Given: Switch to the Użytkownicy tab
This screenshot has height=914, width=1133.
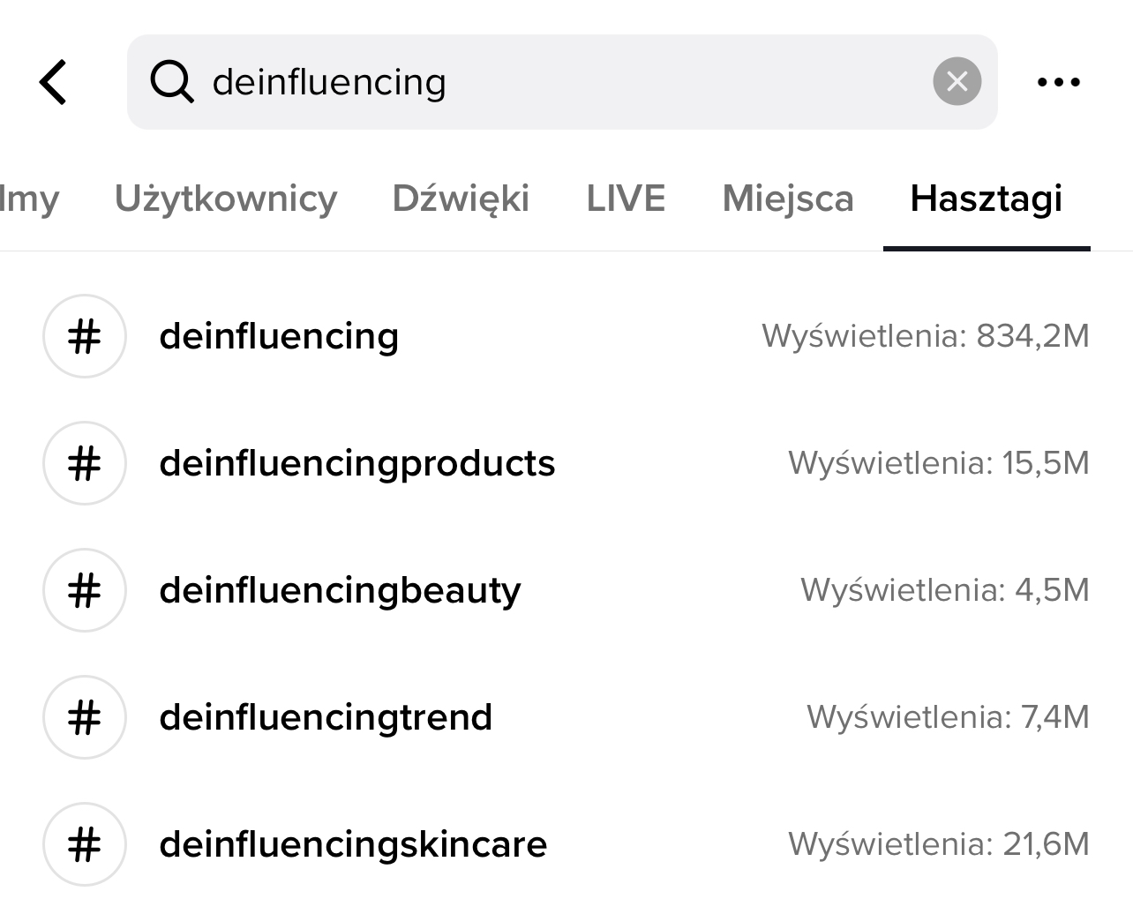Looking at the screenshot, I should pos(226,199).
